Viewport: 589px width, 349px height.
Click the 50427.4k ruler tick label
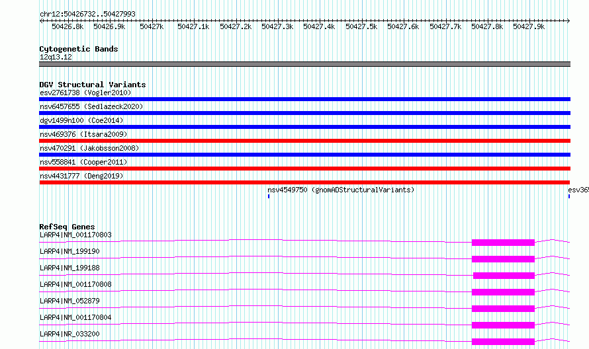[x=319, y=26]
